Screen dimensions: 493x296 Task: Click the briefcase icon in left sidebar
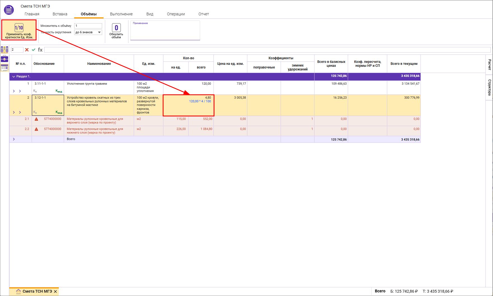point(4,59)
